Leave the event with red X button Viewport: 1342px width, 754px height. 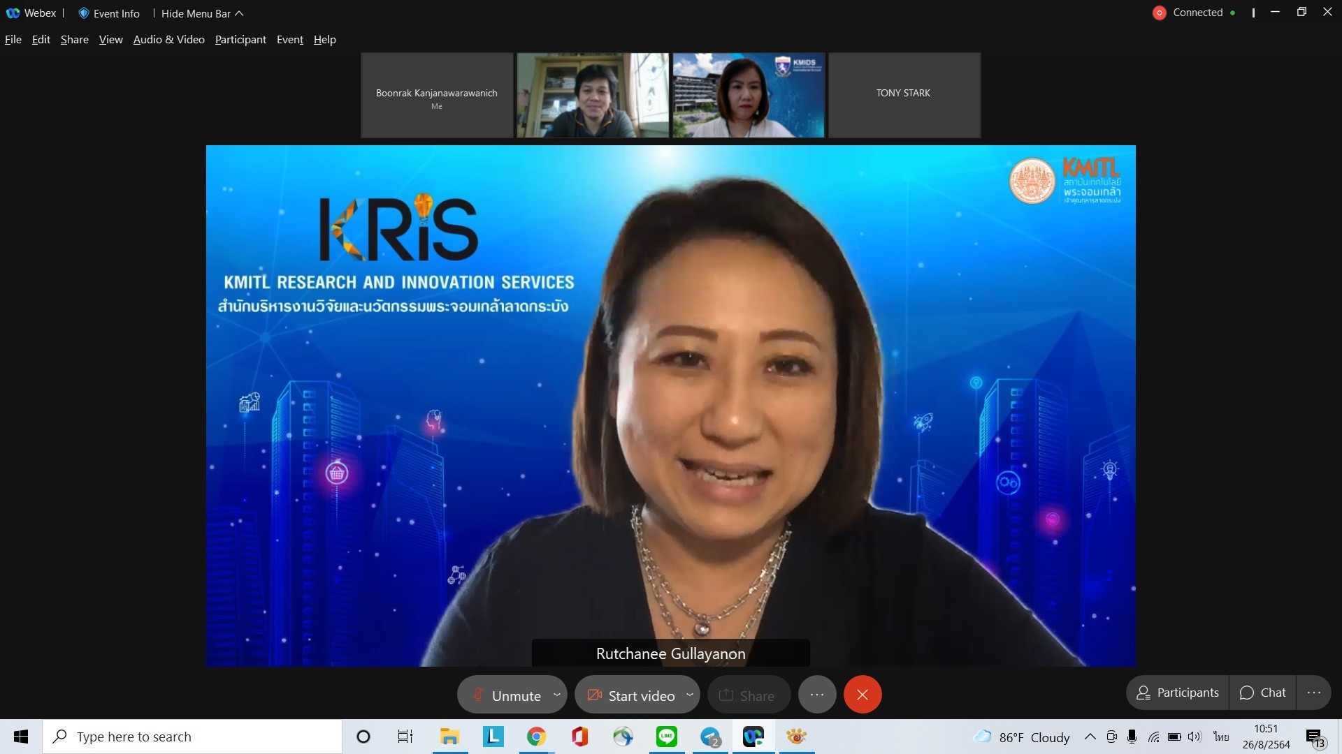863,695
